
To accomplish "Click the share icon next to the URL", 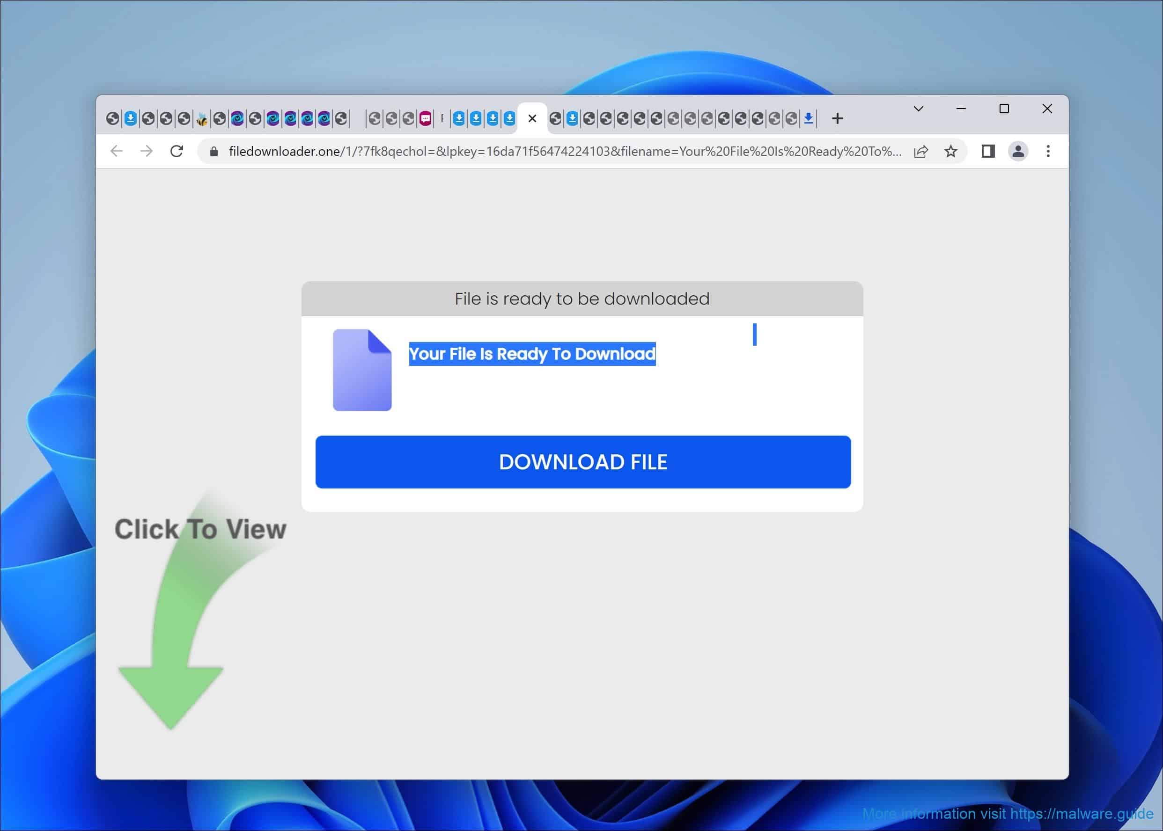I will [x=920, y=151].
